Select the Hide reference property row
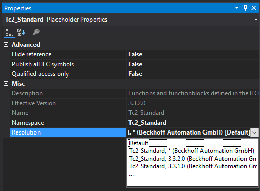 pos(68,54)
